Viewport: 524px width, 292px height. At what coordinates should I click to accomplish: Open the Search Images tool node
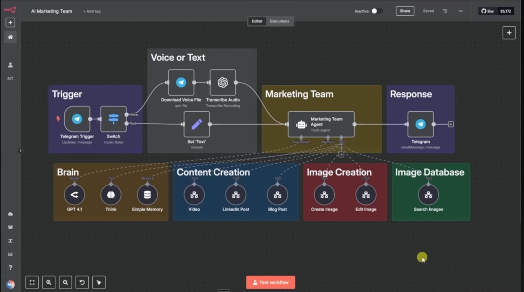point(428,195)
